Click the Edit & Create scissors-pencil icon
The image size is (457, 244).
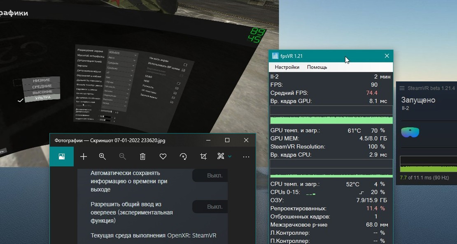(221, 157)
